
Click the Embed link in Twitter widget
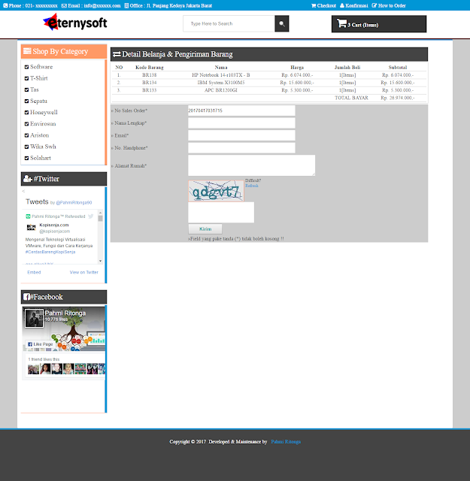coord(34,272)
